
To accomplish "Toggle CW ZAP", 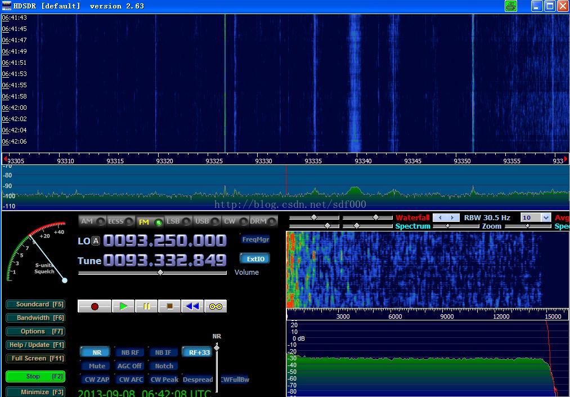I will pos(96,379).
